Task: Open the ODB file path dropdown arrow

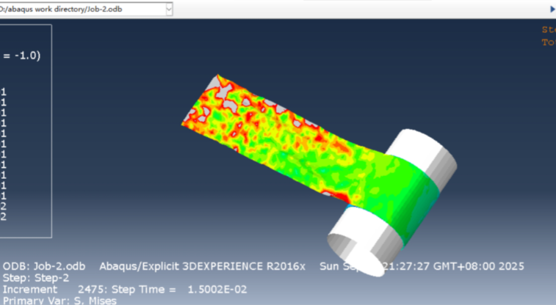Action: (169, 9)
